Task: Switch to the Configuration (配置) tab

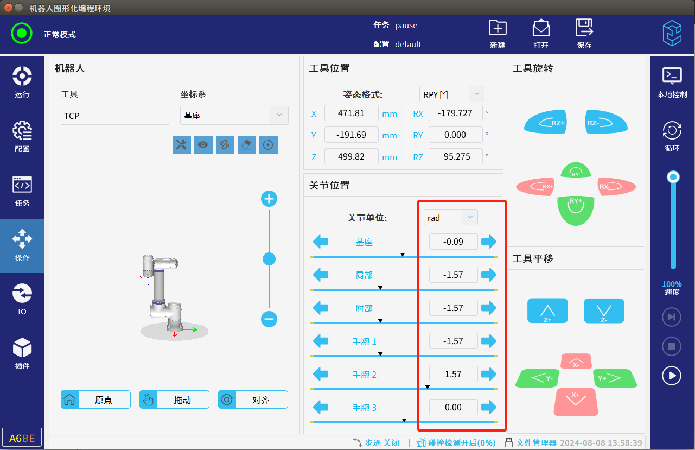Action: pyautogui.click(x=22, y=136)
